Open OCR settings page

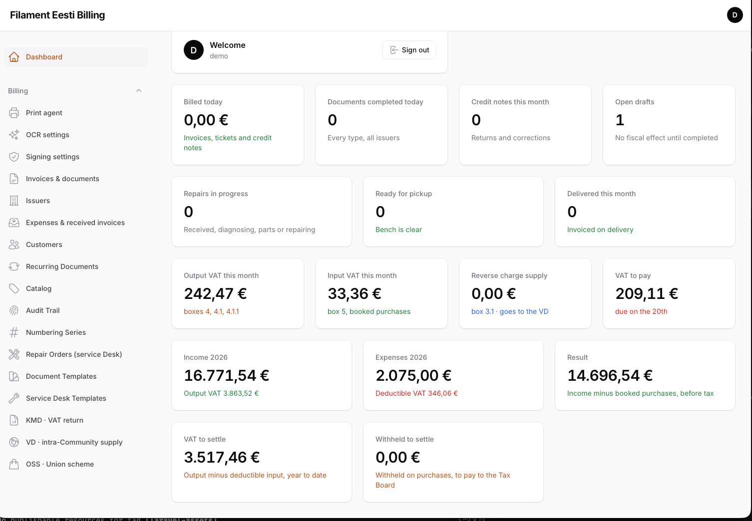(76, 135)
